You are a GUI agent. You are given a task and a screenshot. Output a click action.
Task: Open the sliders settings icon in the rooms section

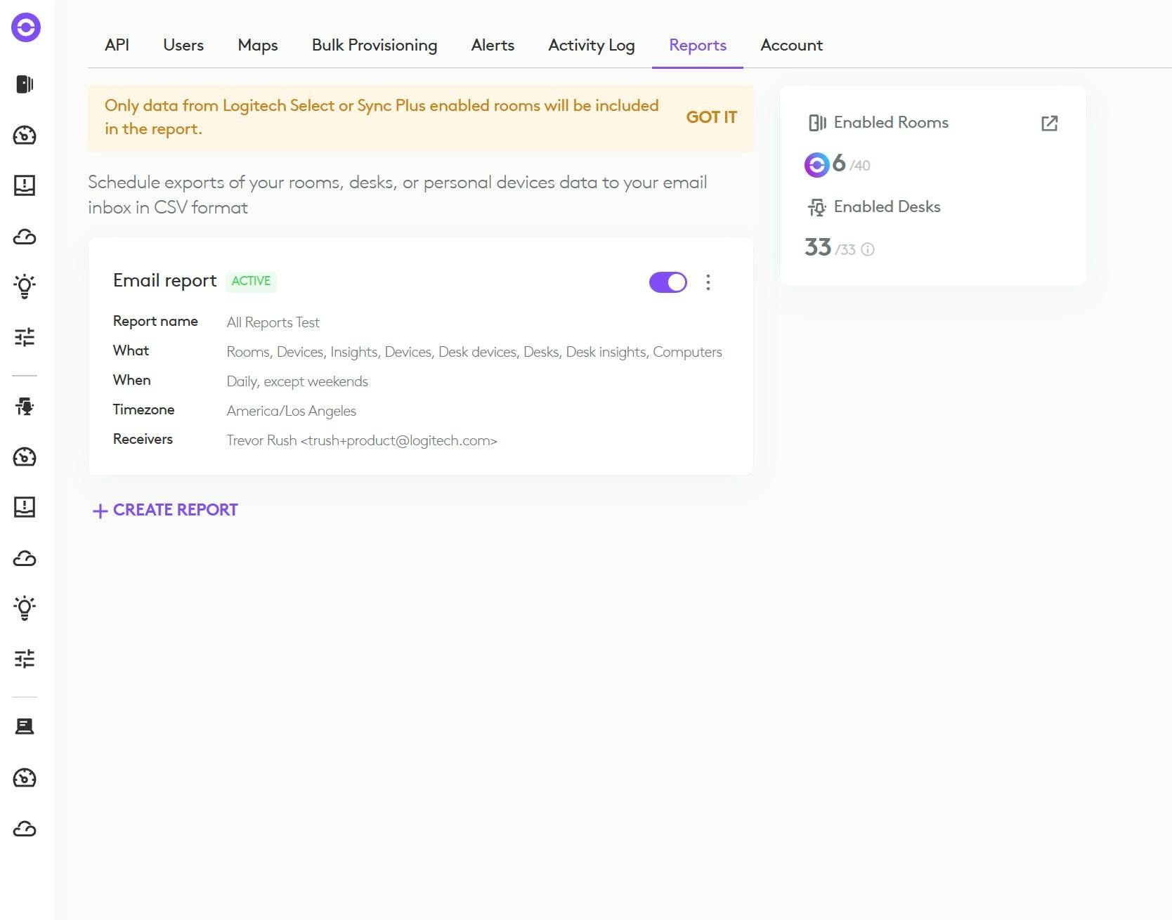(x=25, y=337)
